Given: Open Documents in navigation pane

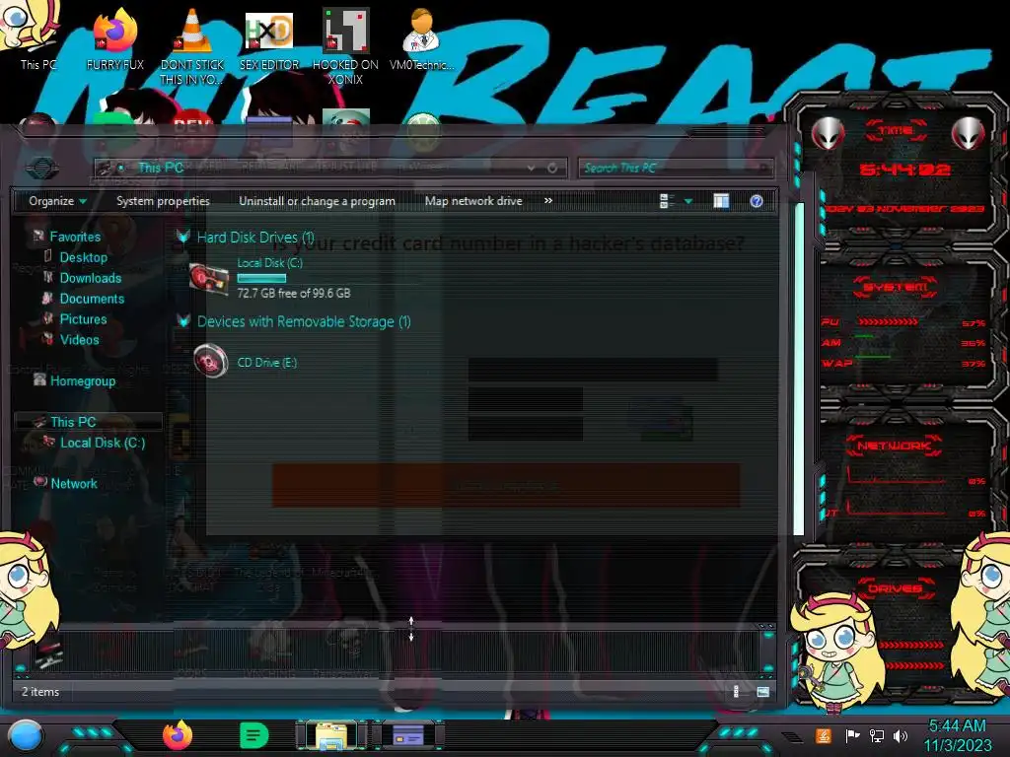Looking at the screenshot, I should [92, 298].
